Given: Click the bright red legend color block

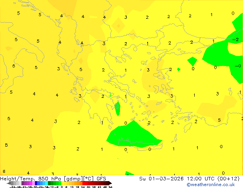Looking at the screenshot, I should [84, 183].
